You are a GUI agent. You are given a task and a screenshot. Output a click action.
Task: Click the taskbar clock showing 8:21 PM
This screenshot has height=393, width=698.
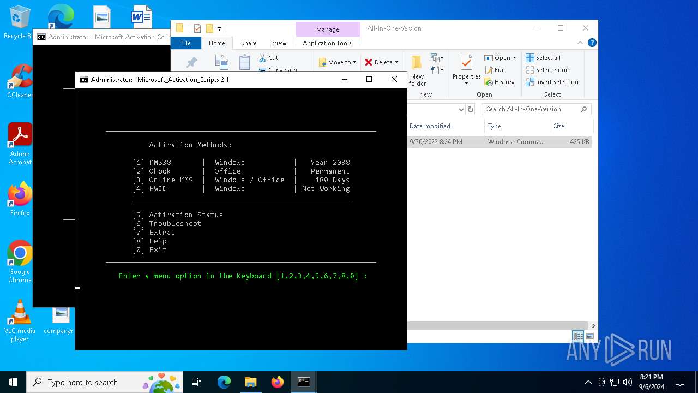pos(652,382)
